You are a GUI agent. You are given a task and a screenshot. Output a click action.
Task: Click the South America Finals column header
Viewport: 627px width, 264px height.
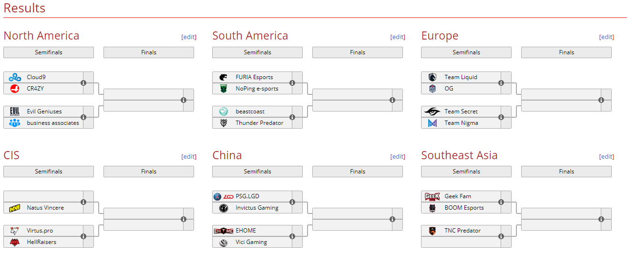[358, 52]
